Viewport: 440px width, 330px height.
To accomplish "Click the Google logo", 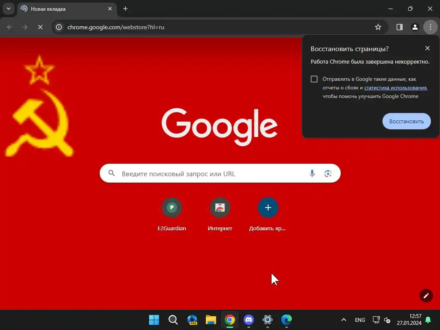I will pos(220,127).
